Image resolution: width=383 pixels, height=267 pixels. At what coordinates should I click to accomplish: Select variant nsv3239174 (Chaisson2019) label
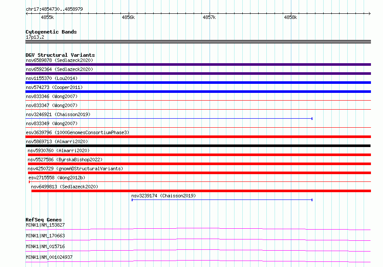[x=164, y=196]
